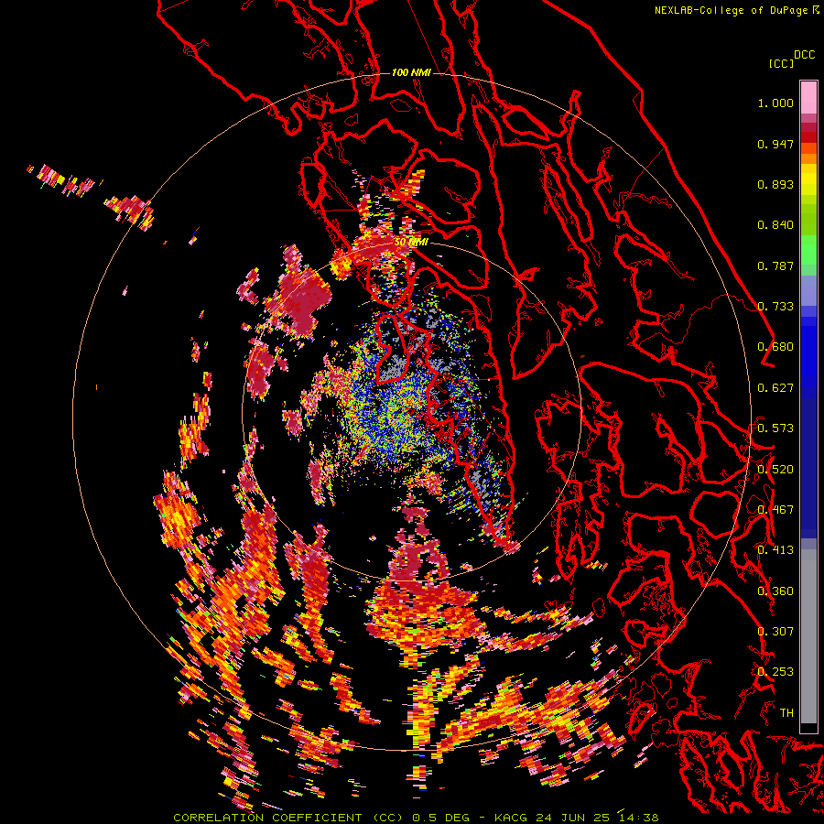Viewport: 824px width, 824px height.
Task: Click the 0.467 value on color scale
Action: click(775, 509)
